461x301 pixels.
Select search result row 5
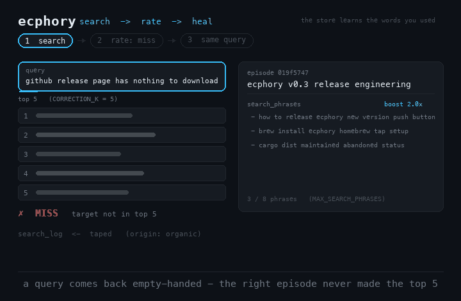coord(122,193)
